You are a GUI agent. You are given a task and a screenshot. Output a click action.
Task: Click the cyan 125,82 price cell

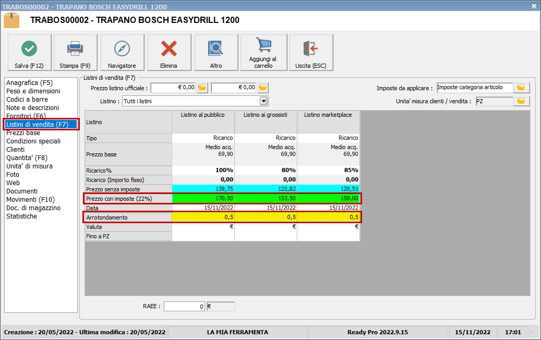click(x=266, y=189)
